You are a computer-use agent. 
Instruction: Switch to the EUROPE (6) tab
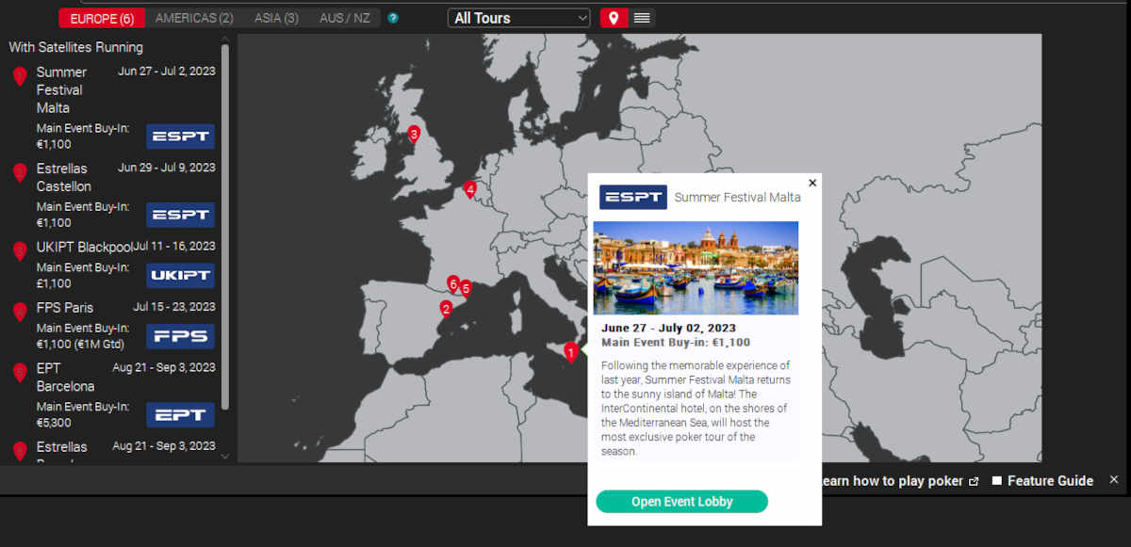(x=102, y=18)
